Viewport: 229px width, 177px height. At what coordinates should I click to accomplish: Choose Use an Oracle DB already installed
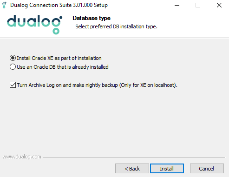(x=13, y=67)
